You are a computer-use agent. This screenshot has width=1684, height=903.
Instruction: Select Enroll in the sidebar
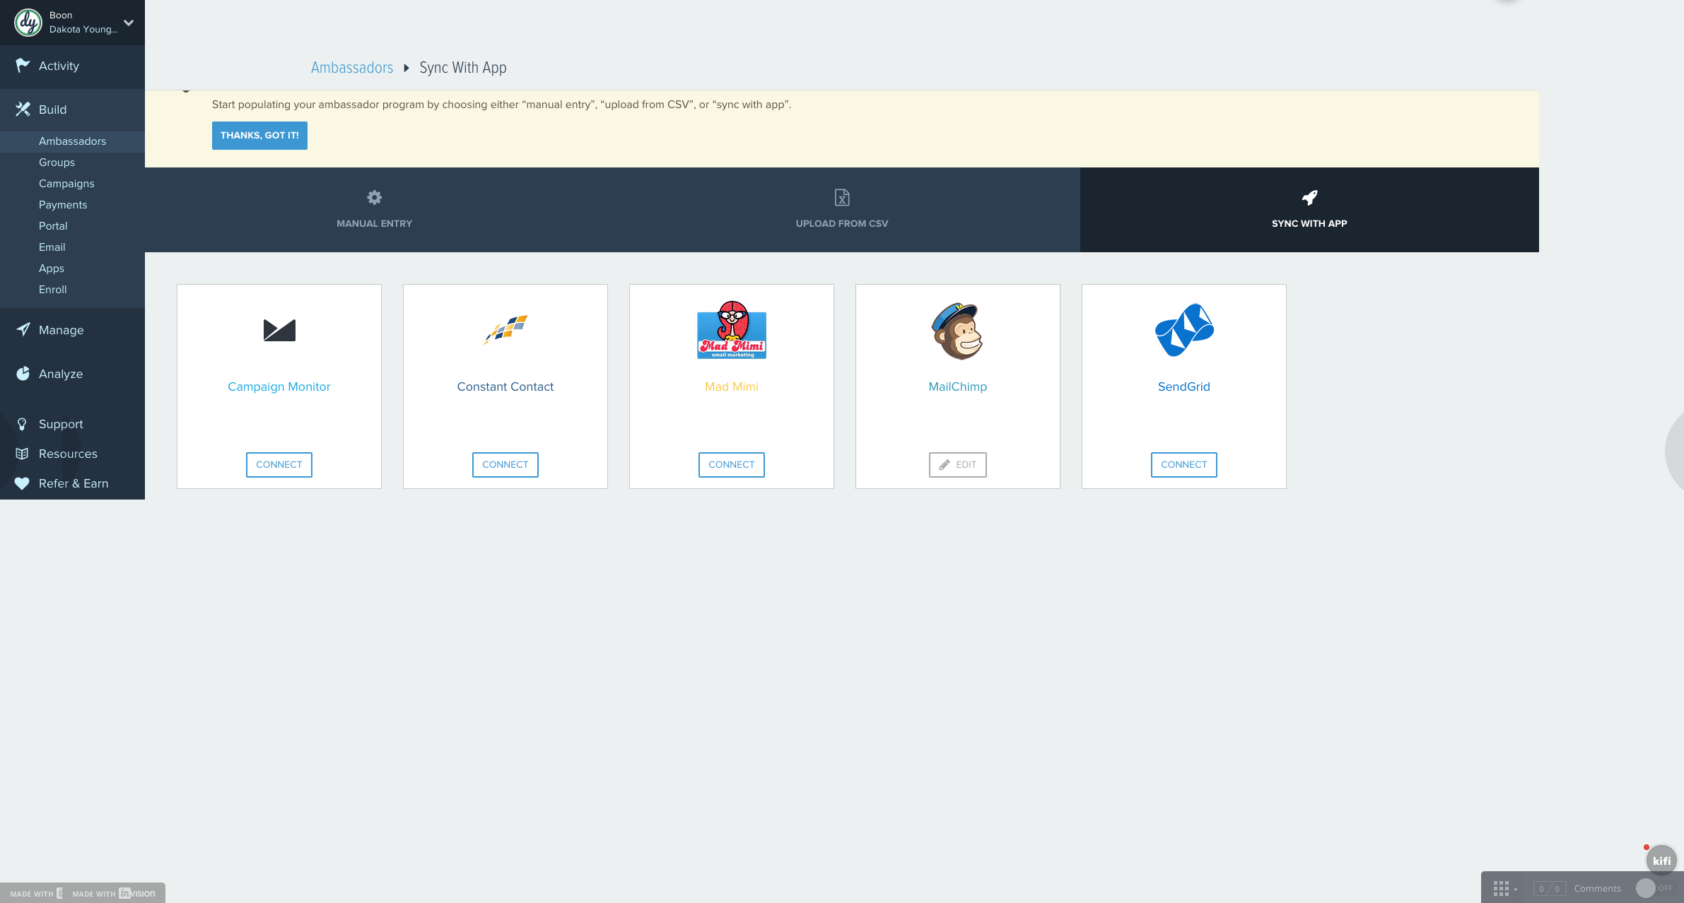point(52,290)
